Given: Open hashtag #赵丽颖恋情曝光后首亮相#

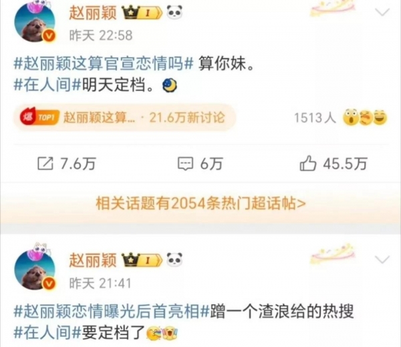Looking at the screenshot, I should click(112, 312).
